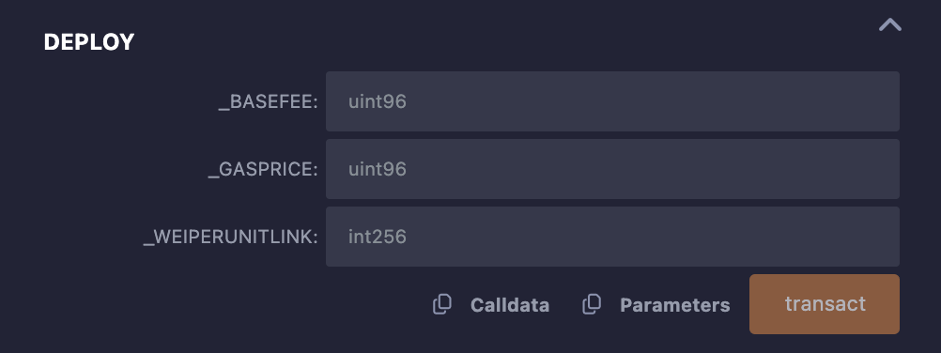Click the _GASPRICE: field label
The height and width of the screenshot is (353, 941).
coord(263,171)
